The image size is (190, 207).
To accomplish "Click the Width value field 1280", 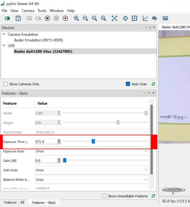I will (46, 113).
